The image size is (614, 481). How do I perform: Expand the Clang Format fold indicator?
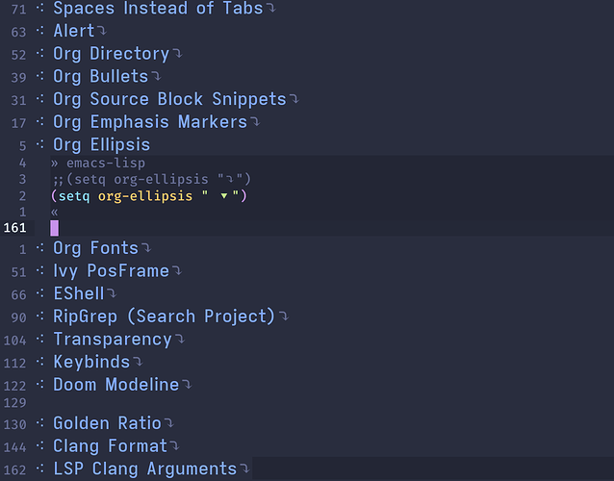(x=175, y=446)
